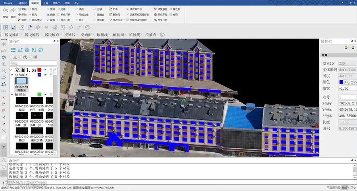The image size is (357, 191).
Task: Toggle the 面 (area) filter checkbox
Action: [x=31, y=57]
